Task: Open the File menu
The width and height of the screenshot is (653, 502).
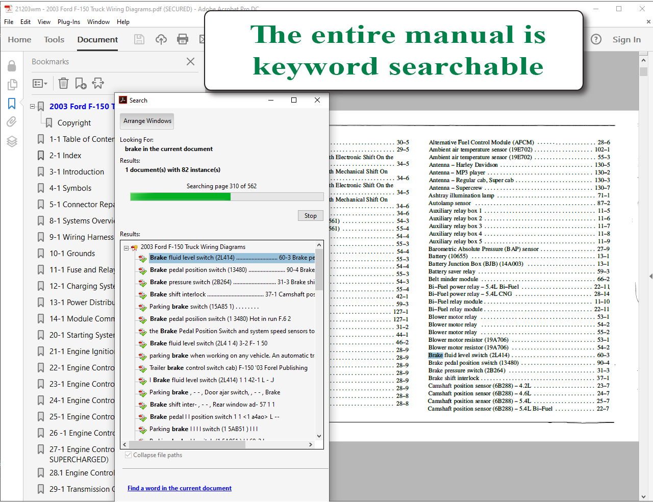Action: tap(9, 22)
